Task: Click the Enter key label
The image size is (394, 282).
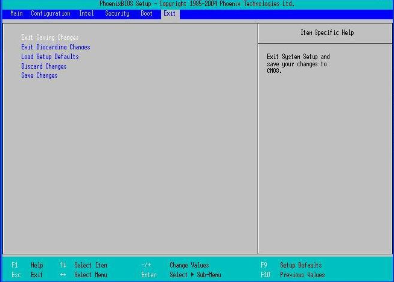Action: click(x=149, y=275)
